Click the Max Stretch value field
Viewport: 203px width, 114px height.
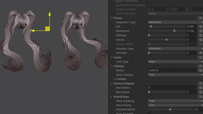172,88
